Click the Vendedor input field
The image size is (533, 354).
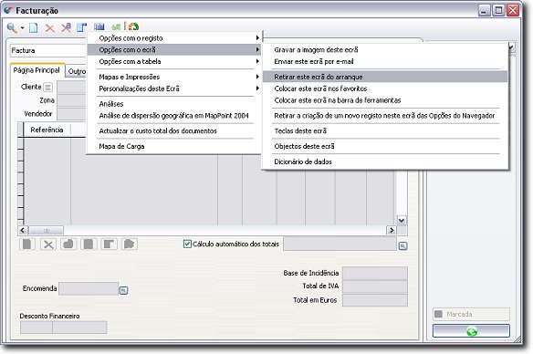(x=72, y=114)
